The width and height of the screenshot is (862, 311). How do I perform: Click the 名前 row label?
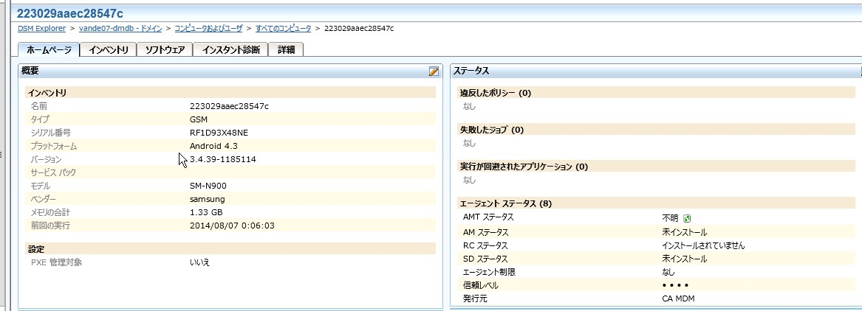tap(39, 106)
